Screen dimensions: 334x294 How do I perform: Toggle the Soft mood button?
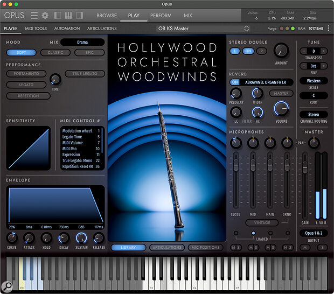pos(22,52)
